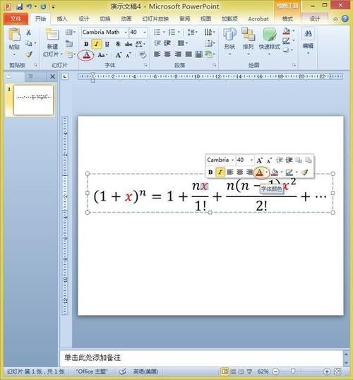
Task: Switch to 动画 Animations tab
Action: 126,18
